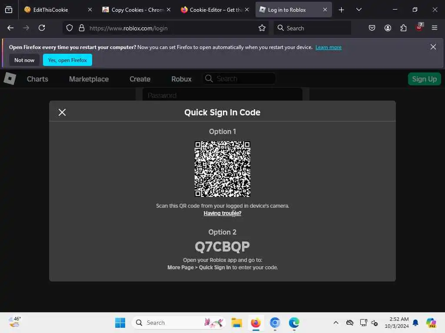Close the Quick Sign In Code dialog

(62, 112)
